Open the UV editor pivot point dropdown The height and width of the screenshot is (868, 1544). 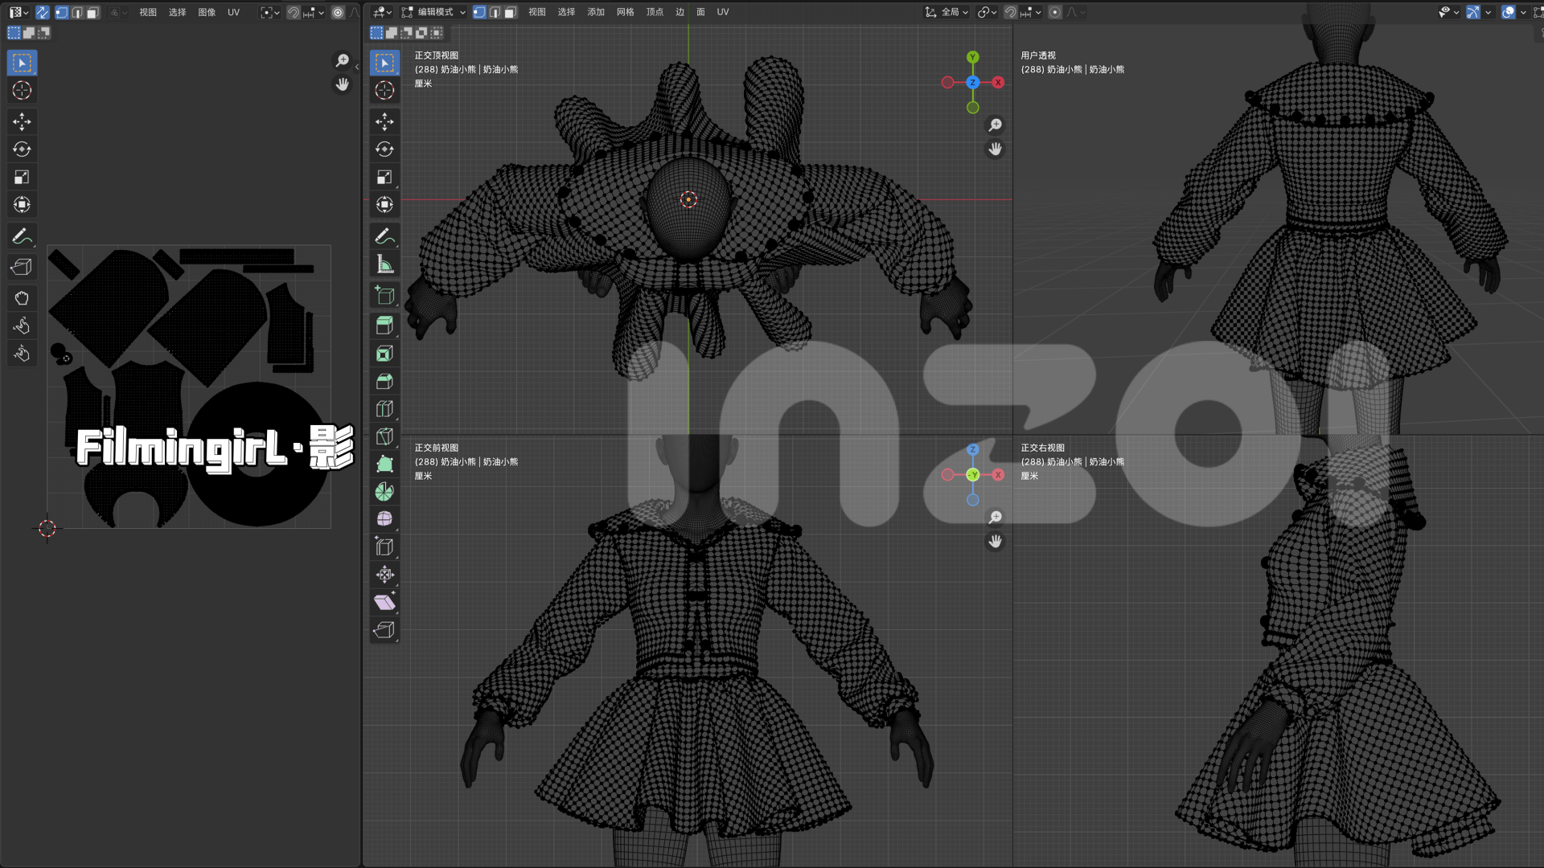[271, 12]
